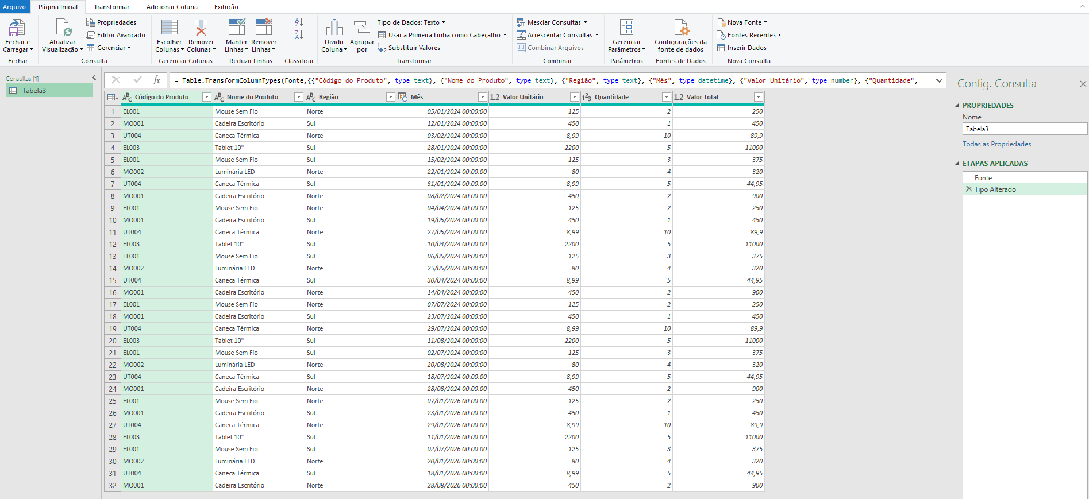Image resolution: width=1089 pixels, height=499 pixels.
Task: Open filter dropdown for Quantidade column
Action: (x=667, y=97)
